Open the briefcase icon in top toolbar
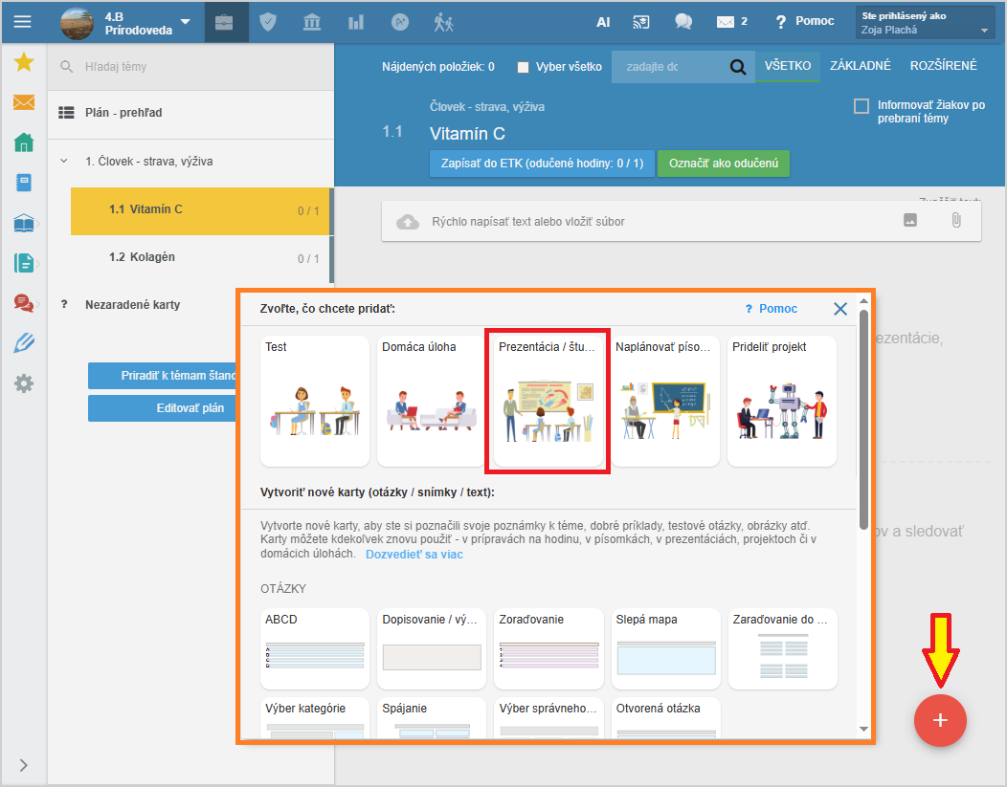The height and width of the screenshot is (787, 1007). click(225, 22)
